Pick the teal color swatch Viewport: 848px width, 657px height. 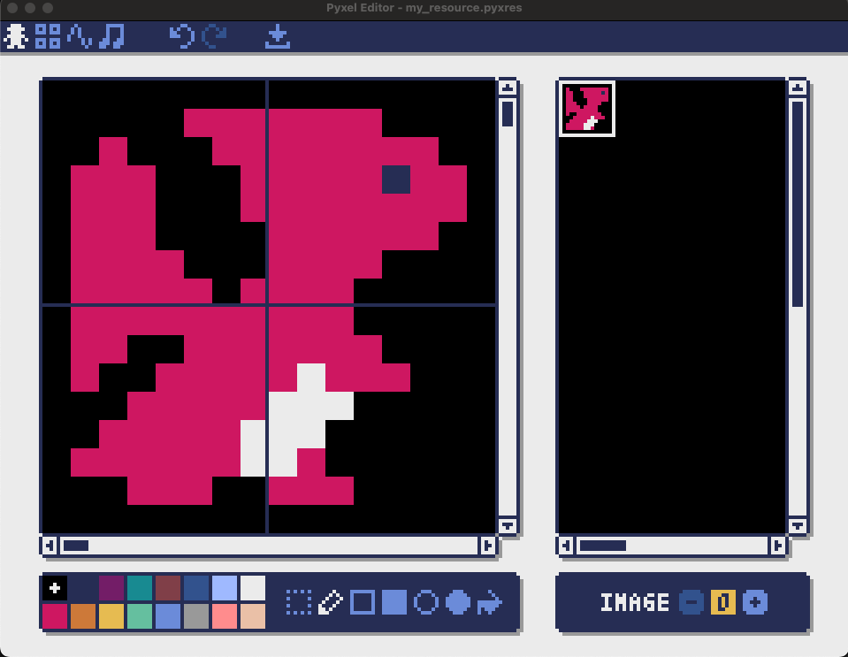(x=140, y=588)
